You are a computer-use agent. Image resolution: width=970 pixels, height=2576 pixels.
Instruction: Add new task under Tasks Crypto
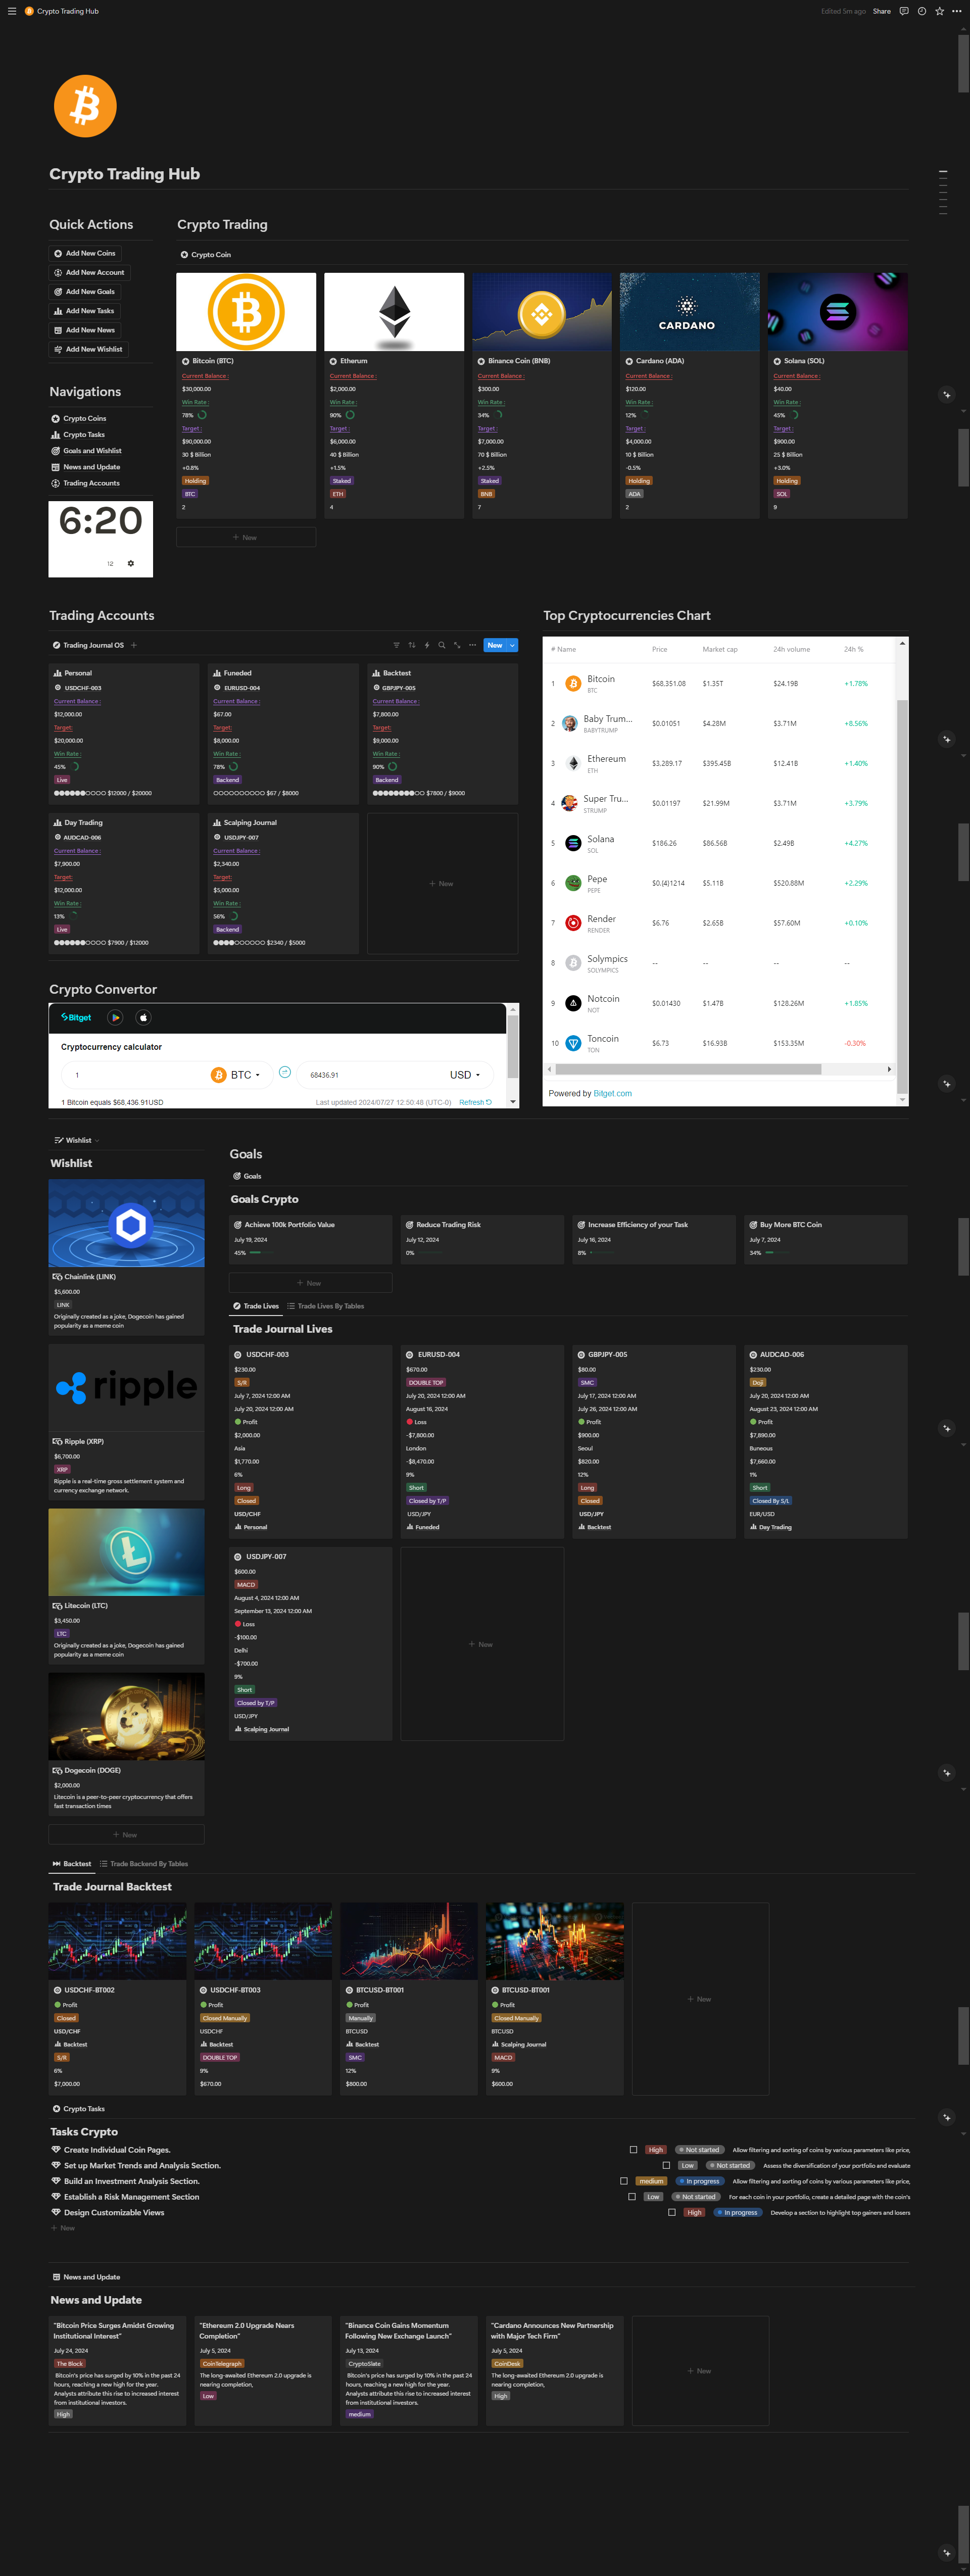point(63,2228)
